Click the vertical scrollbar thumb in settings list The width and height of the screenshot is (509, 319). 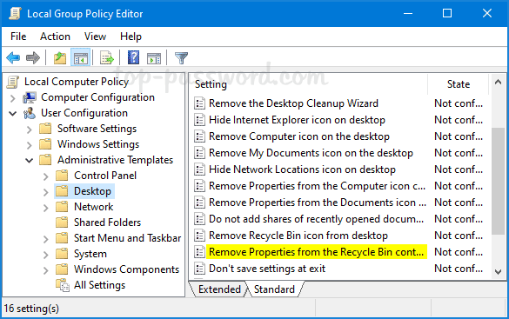click(498, 181)
